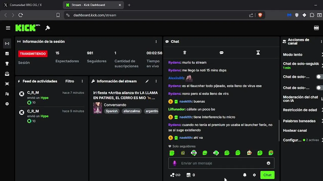Click the hourglass icon in the chat toolbar
The height and width of the screenshot is (181, 323).
[258, 53]
